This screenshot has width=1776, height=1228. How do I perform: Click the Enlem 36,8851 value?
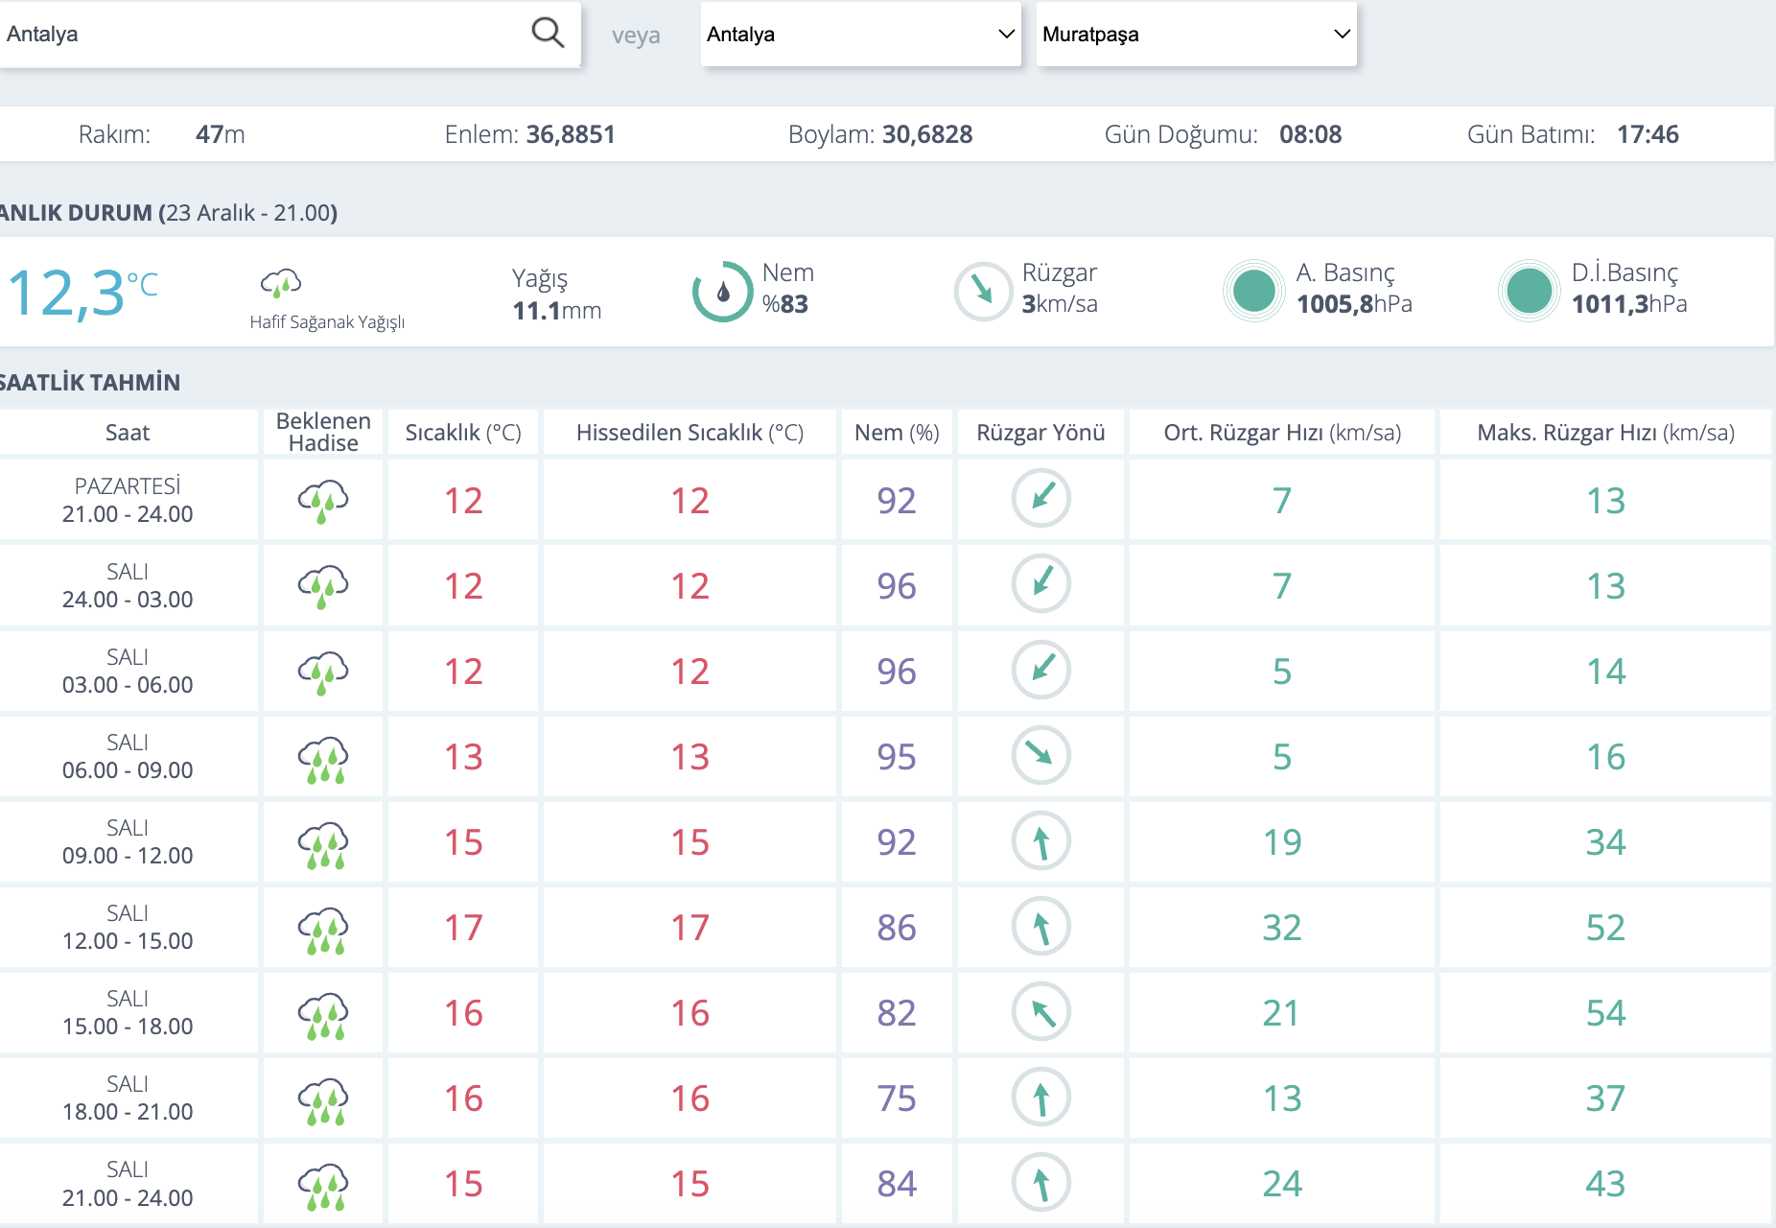tap(571, 134)
